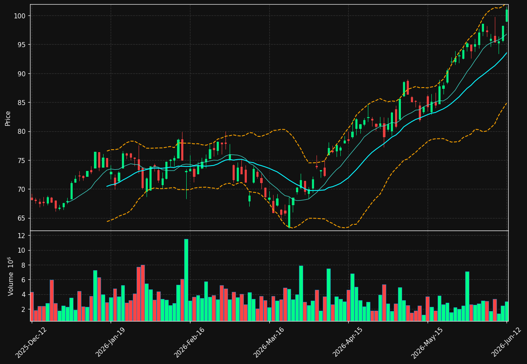The height and width of the screenshot is (364, 527).
Task: Click the Volume 10⁶ axis title
Action: point(11,276)
